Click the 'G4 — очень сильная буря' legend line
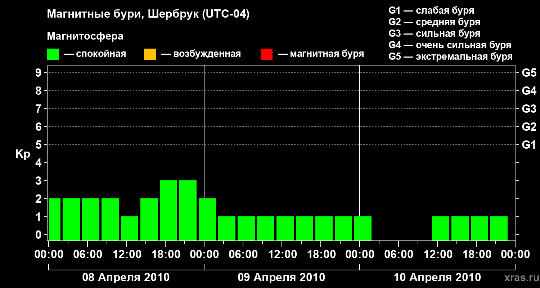Image resolution: width=540 pixels, height=288 pixels. (450, 45)
